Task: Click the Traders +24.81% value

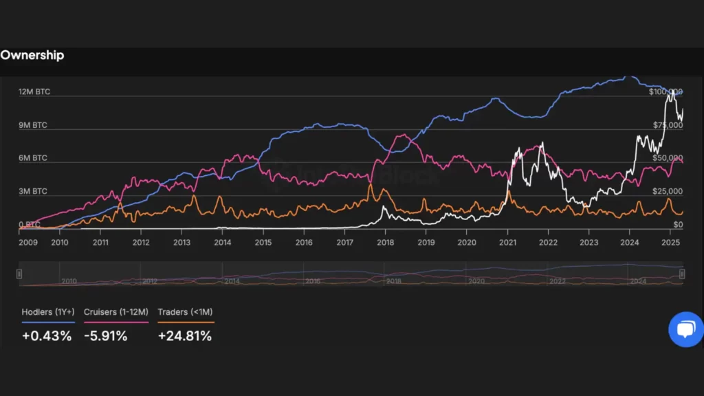Action: tap(184, 335)
